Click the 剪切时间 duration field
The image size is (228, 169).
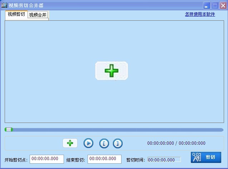(164, 160)
